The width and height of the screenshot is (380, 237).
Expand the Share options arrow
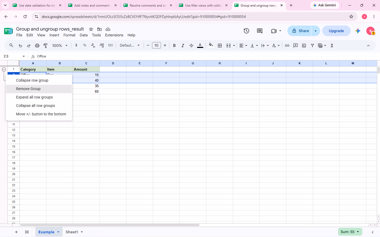(316, 31)
